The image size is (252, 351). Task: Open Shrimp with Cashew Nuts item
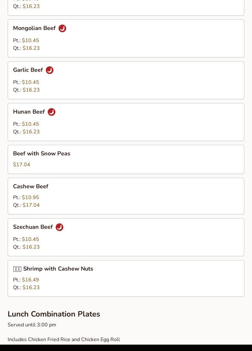pos(58,269)
